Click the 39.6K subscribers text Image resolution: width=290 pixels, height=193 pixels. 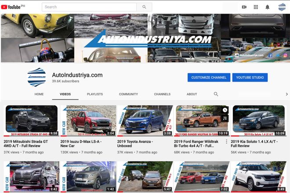[65, 81]
